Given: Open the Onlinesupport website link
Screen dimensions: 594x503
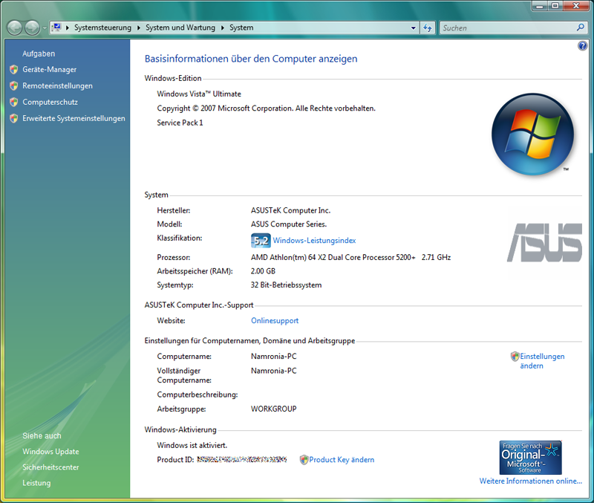Looking at the screenshot, I should pyautogui.click(x=275, y=321).
